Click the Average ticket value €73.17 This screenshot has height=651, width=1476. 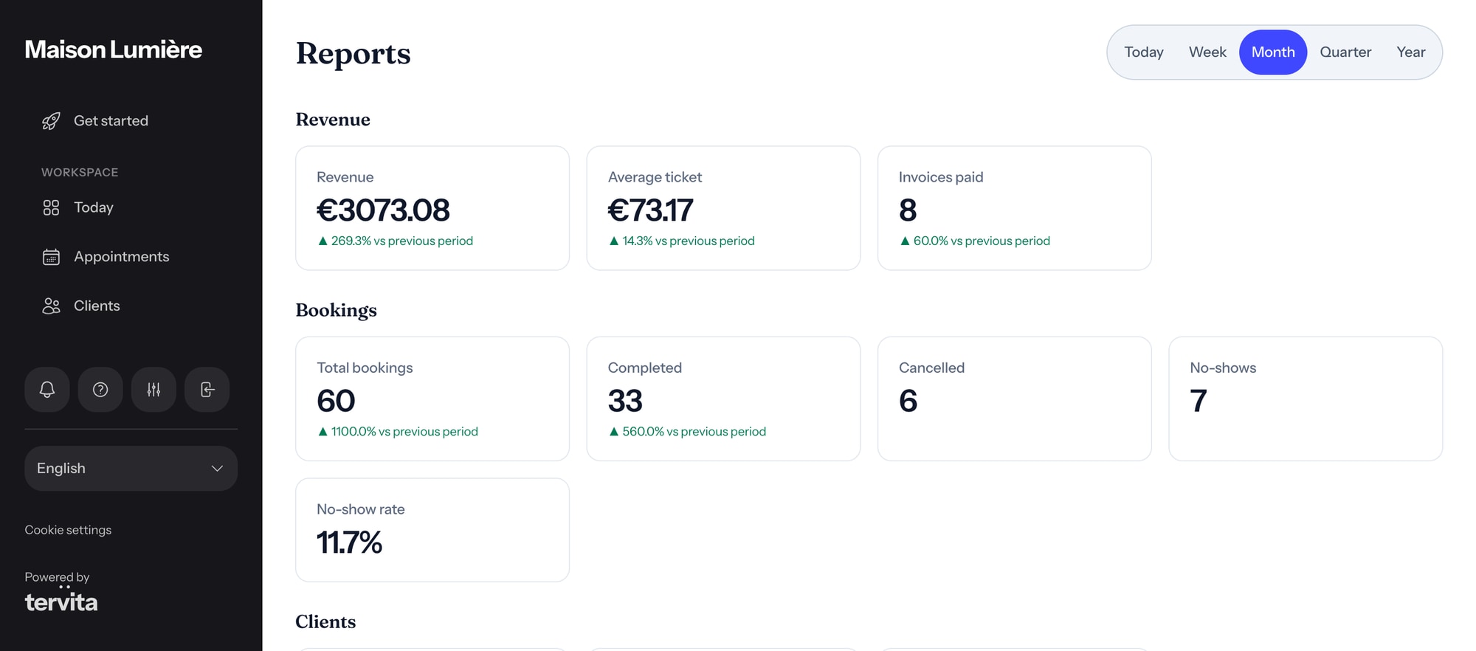(x=650, y=210)
